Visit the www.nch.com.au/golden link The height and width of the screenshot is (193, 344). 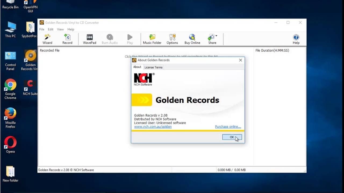pyautogui.click(x=153, y=127)
